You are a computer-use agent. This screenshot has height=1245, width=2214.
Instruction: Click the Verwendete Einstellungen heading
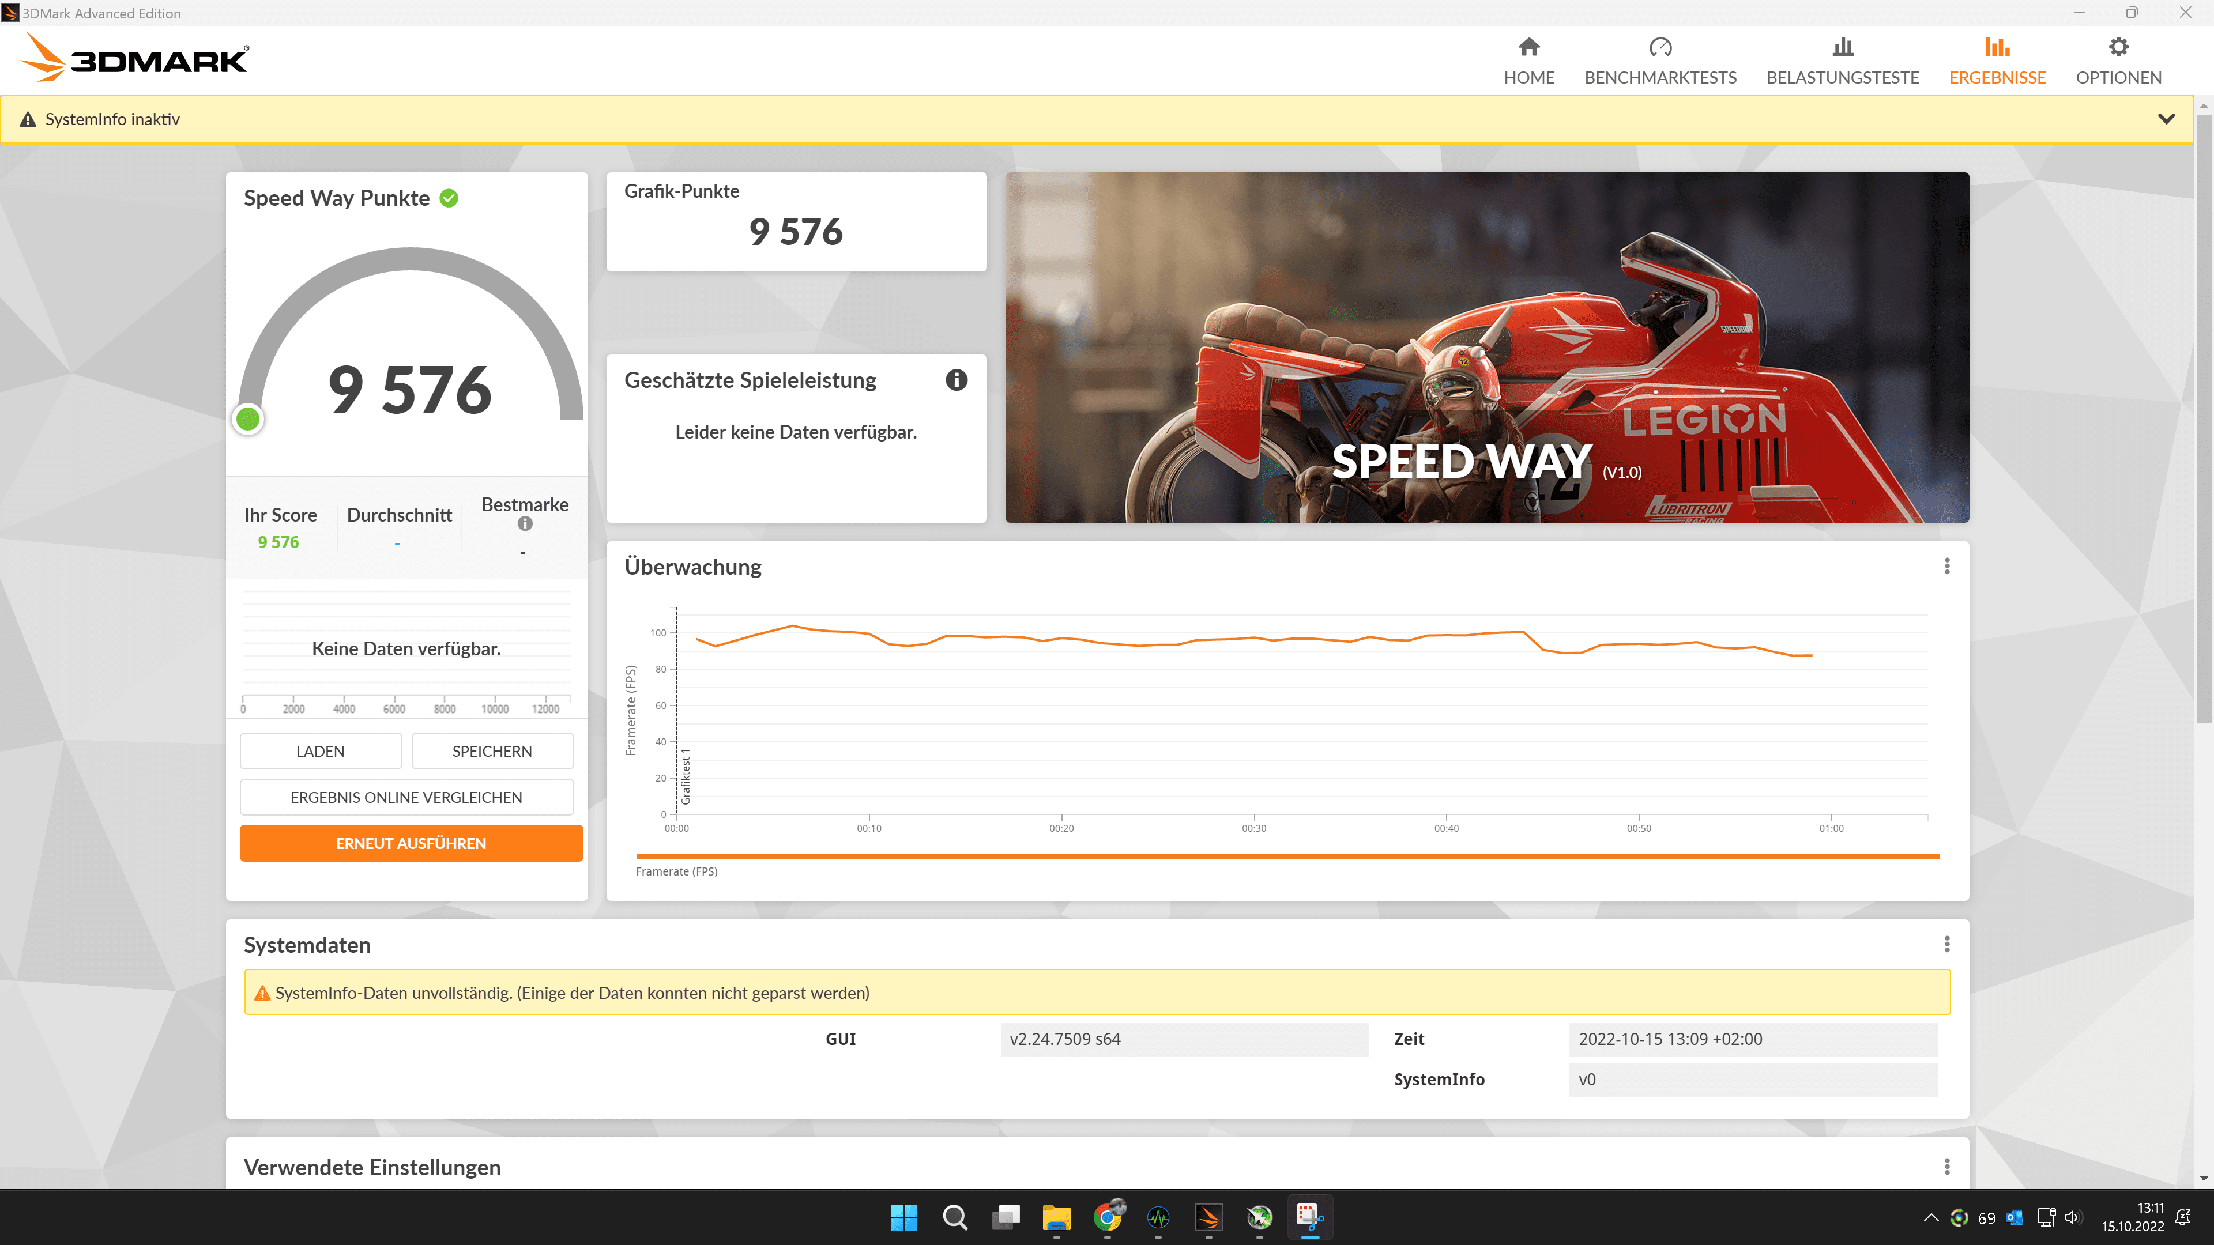pos(372,1168)
